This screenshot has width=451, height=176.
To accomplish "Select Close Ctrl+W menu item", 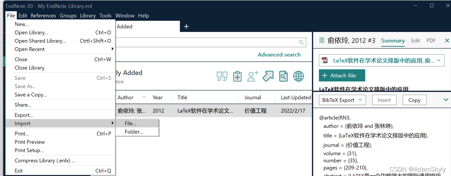I will (60, 59).
